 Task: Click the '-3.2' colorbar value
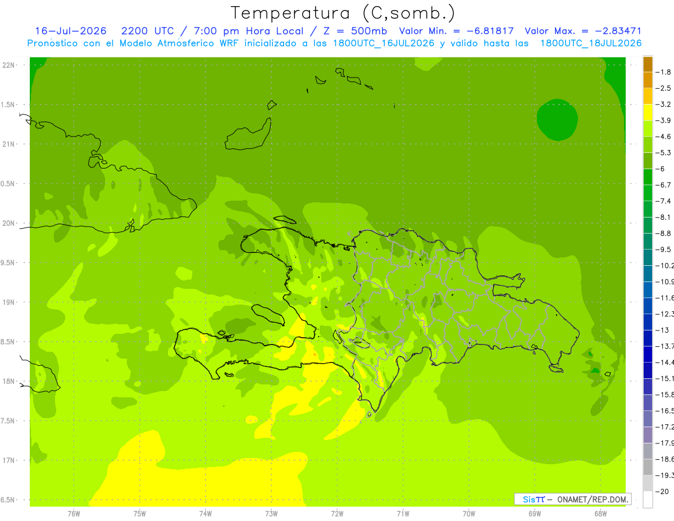[x=664, y=105]
